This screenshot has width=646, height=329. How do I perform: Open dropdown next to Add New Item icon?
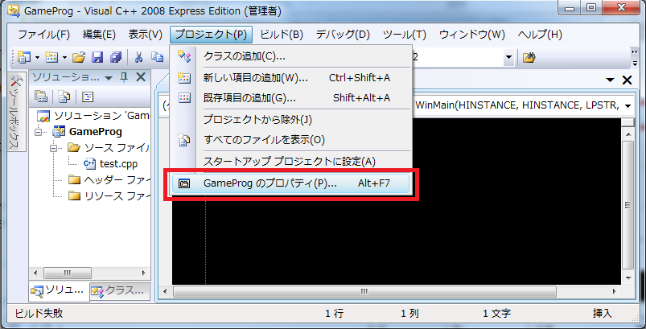click(x=64, y=57)
